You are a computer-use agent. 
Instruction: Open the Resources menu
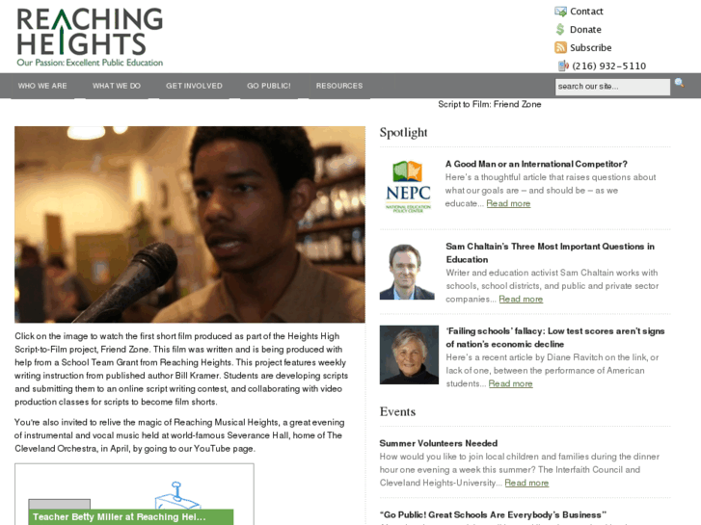(339, 86)
